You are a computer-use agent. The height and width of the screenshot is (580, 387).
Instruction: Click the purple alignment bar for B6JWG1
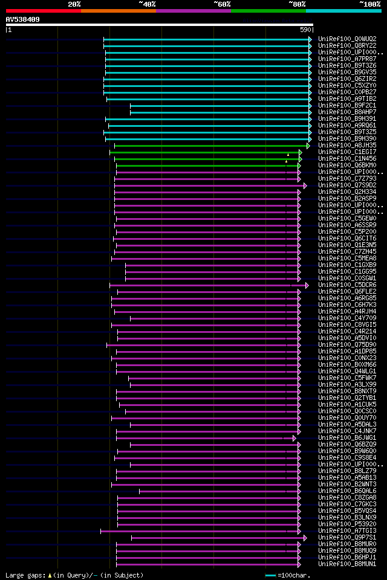(206, 439)
